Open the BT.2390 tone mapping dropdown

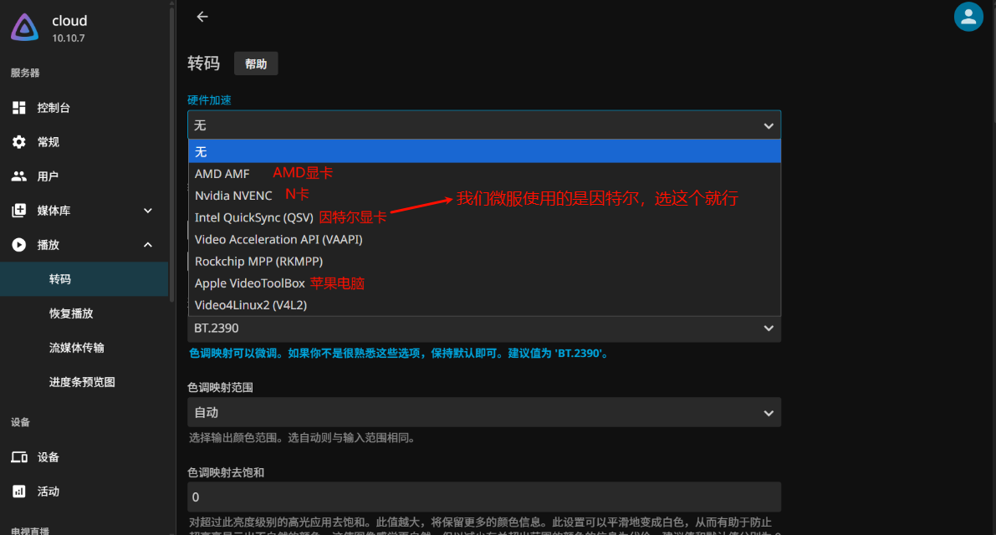coord(484,329)
